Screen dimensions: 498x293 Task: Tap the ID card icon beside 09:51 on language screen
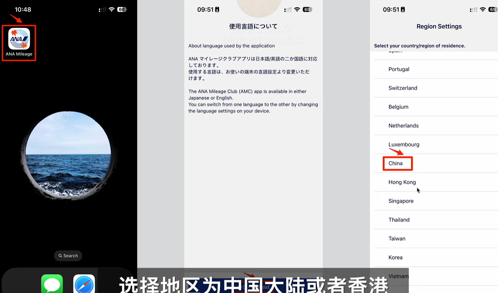[x=217, y=10]
